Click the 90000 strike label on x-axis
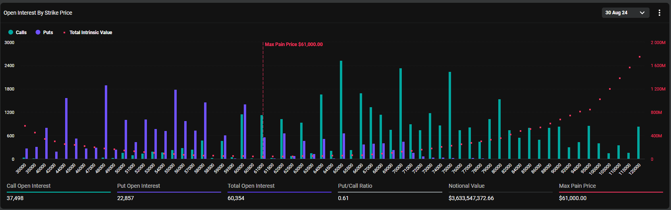 [x=556, y=168]
